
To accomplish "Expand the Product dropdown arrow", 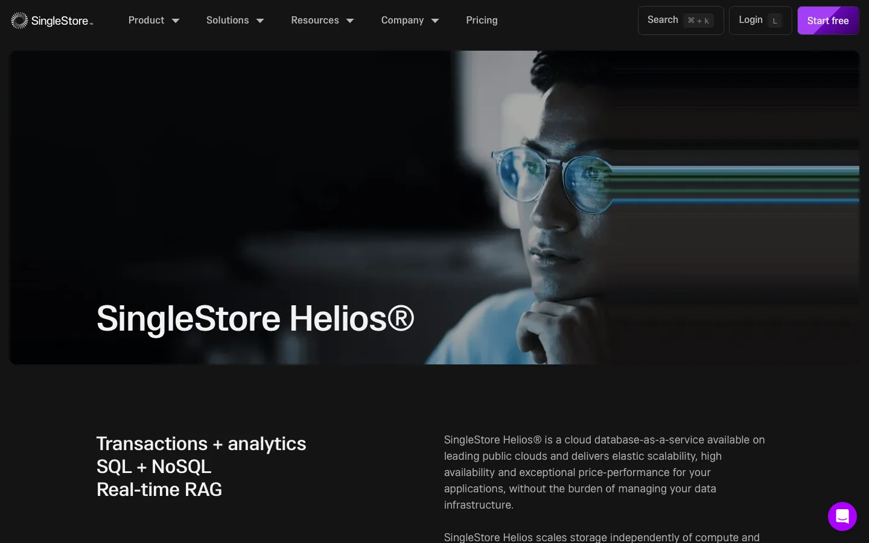I will [176, 21].
